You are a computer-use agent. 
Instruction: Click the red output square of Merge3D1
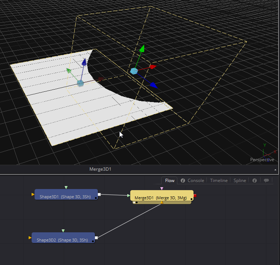click(195, 196)
